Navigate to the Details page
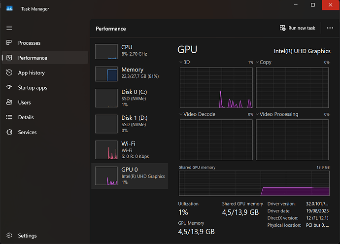Viewport: 340px width, 244px height. [x=26, y=117]
